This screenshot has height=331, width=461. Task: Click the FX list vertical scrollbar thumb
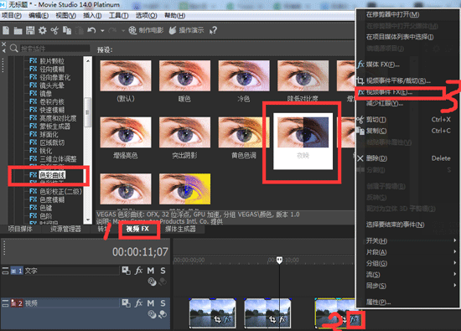(x=88, y=112)
